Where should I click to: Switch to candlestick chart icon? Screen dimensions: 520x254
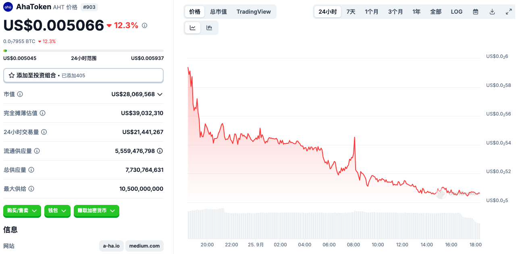209,28
